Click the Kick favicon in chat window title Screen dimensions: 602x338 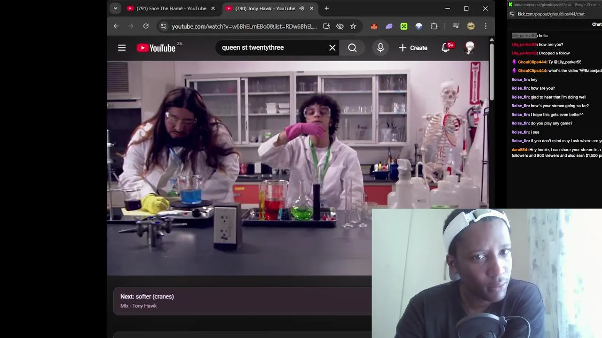tap(510, 5)
